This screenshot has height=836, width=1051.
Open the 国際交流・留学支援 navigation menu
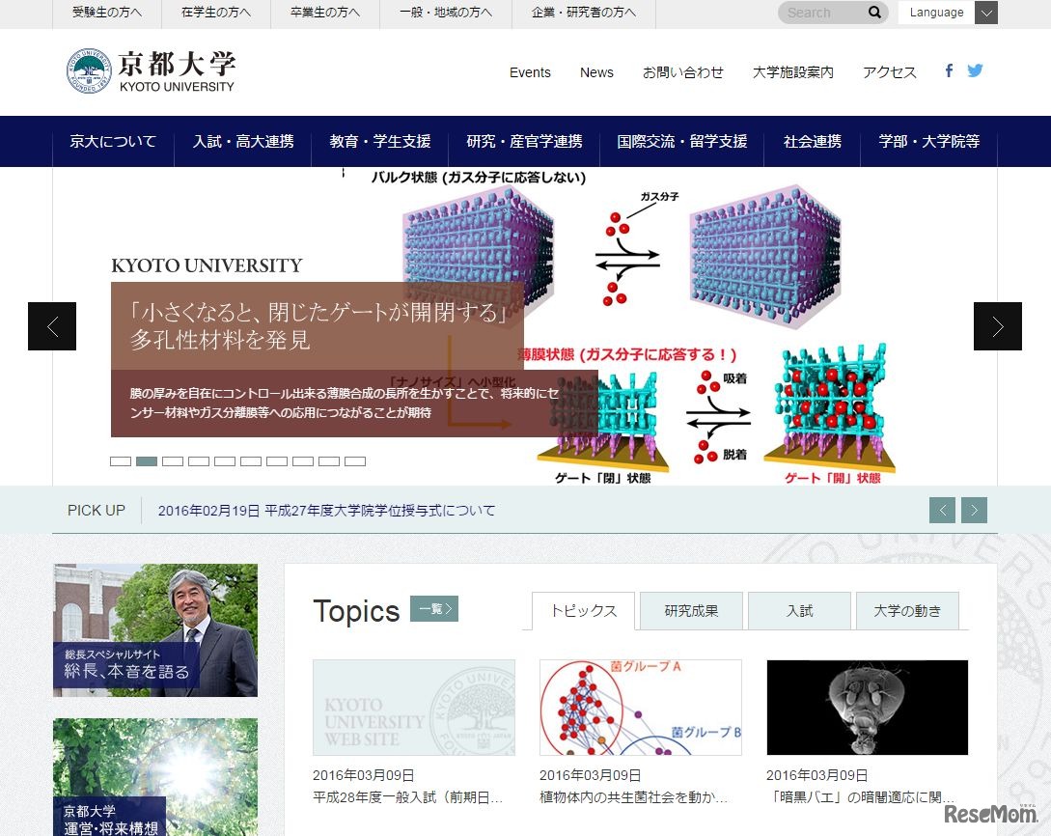(680, 141)
